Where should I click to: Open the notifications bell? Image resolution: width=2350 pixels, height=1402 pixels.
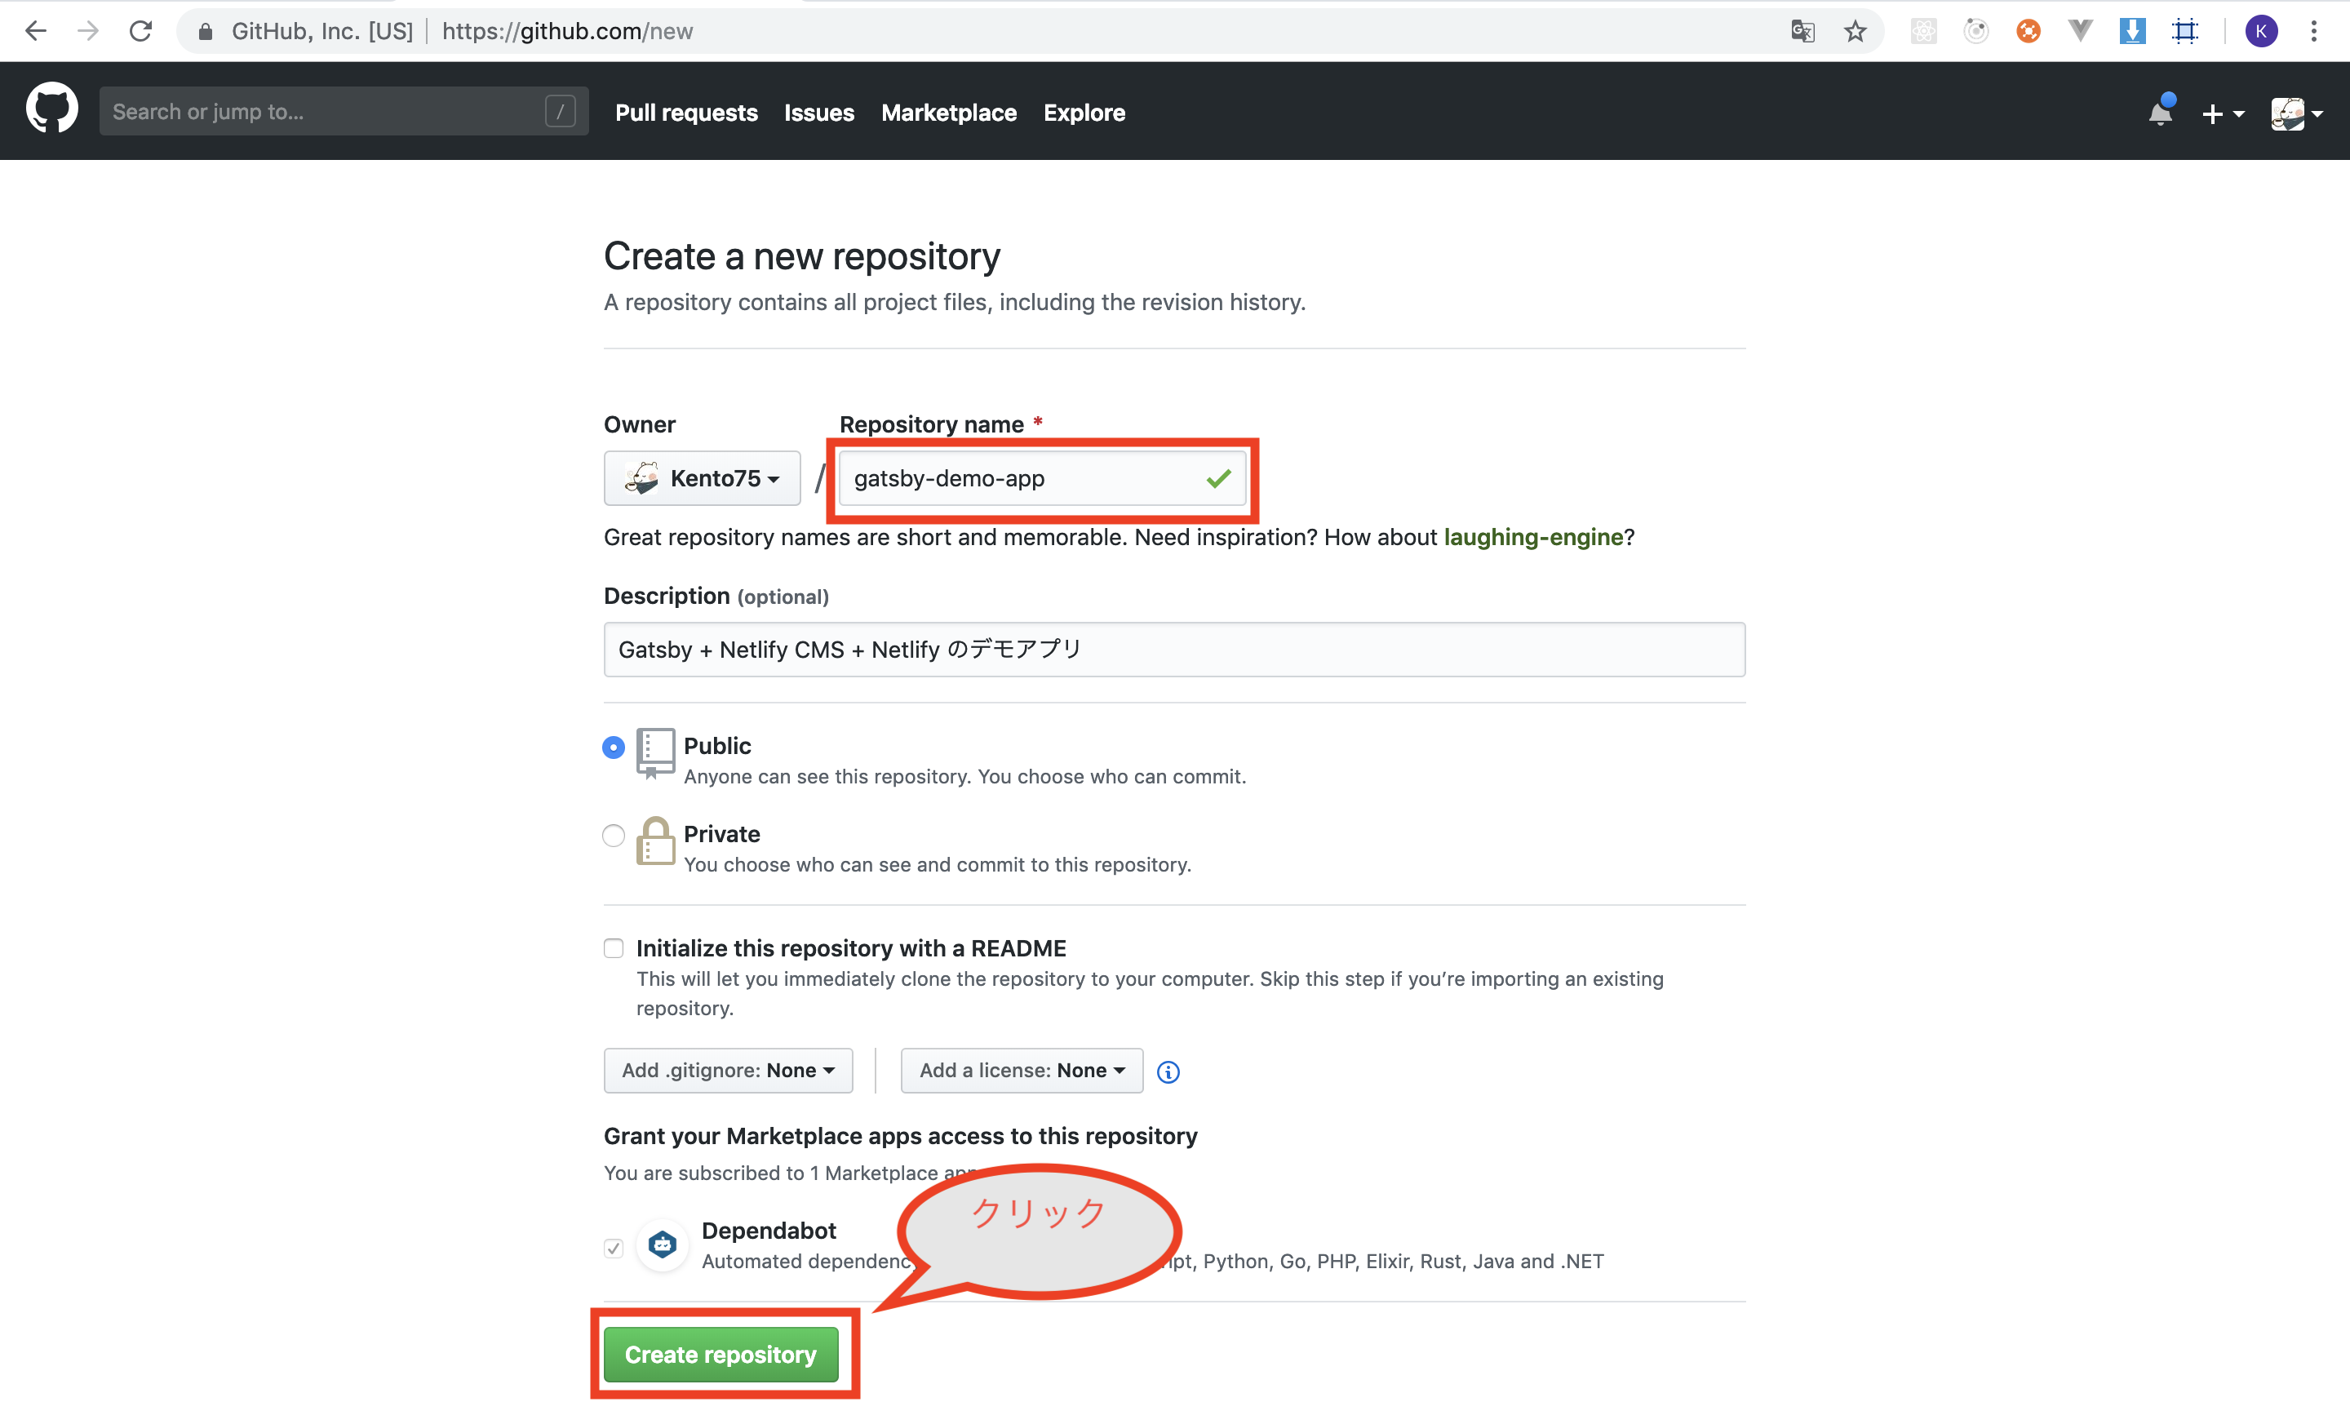pyautogui.click(x=2159, y=113)
